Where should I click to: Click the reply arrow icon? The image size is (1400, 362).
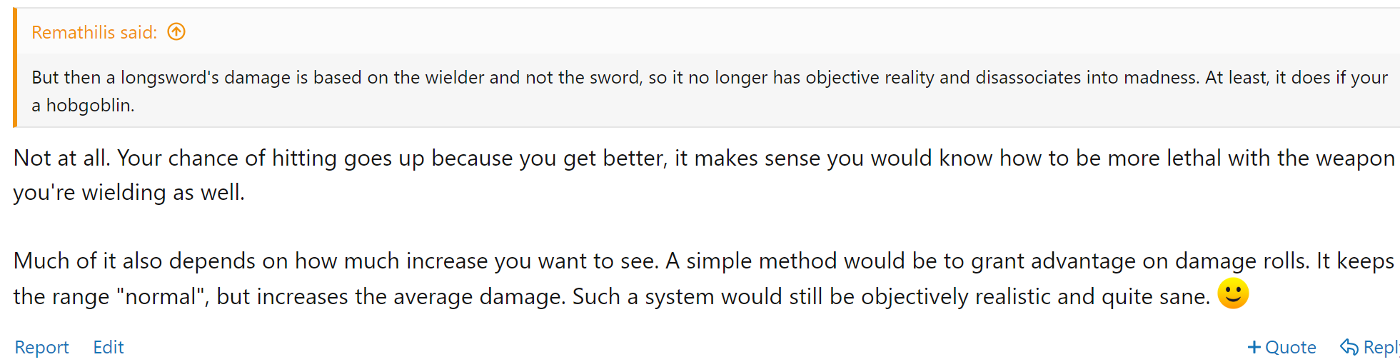1349,347
